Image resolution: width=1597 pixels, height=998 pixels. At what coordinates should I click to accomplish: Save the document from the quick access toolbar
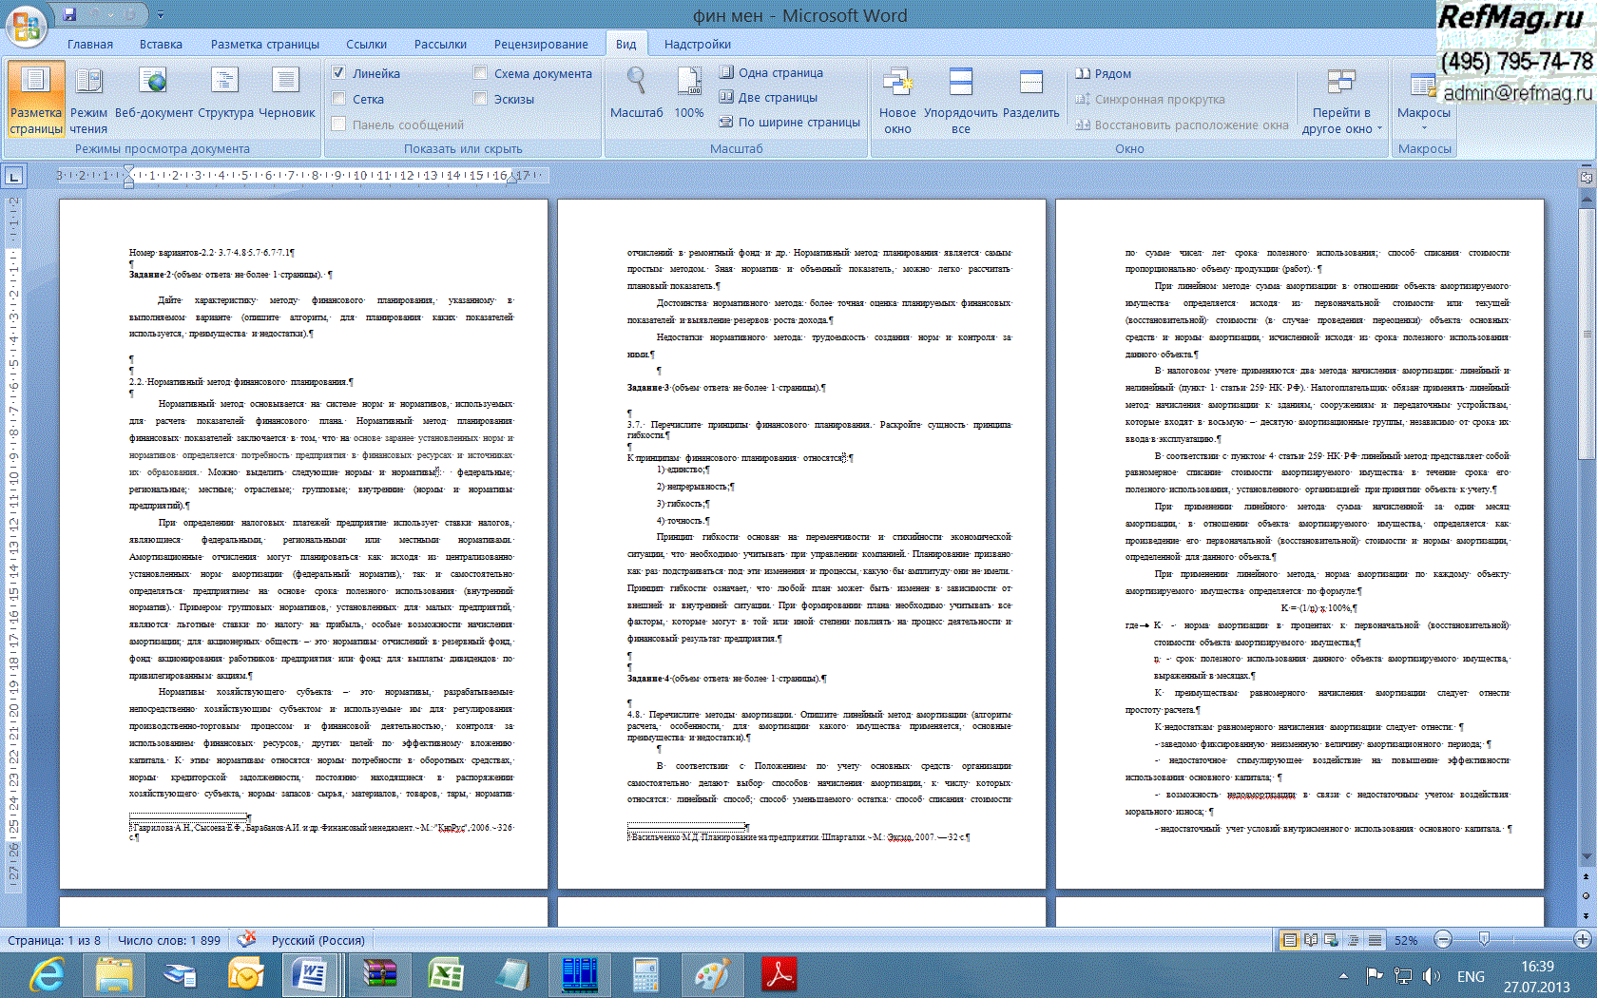point(70,14)
